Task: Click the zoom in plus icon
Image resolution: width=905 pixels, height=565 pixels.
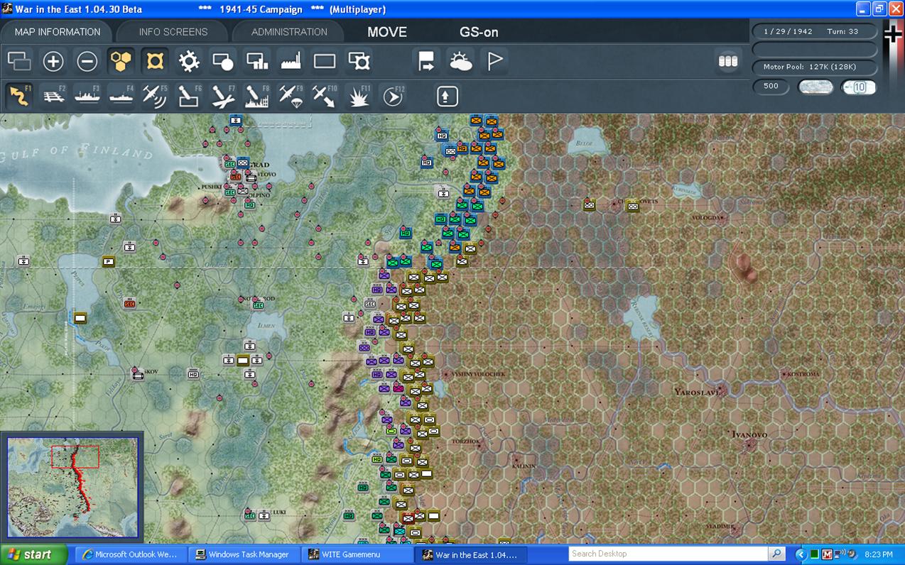Action: pyautogui.click(x=53, y=62)
